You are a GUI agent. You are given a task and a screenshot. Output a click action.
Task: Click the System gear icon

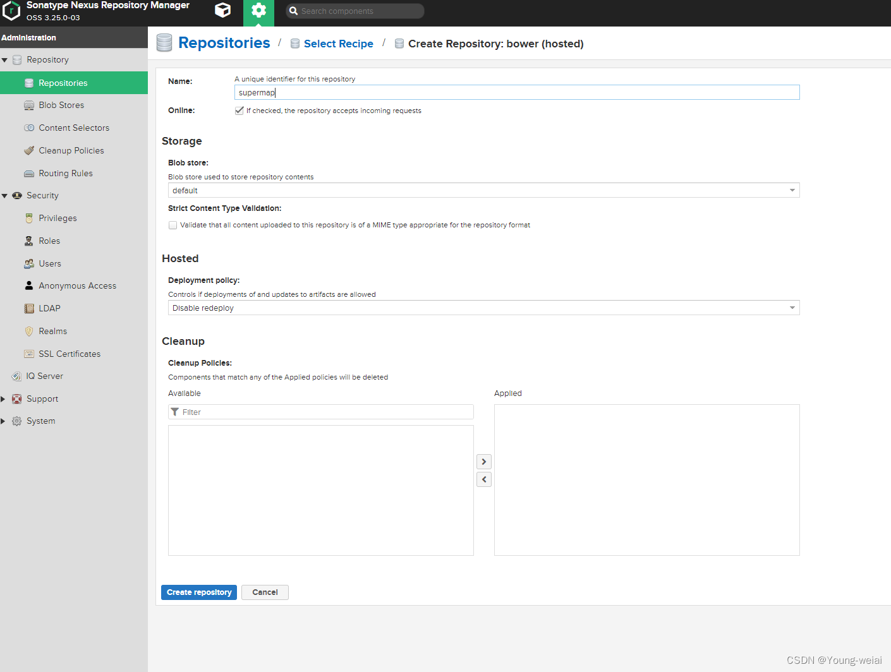point(17,421)
